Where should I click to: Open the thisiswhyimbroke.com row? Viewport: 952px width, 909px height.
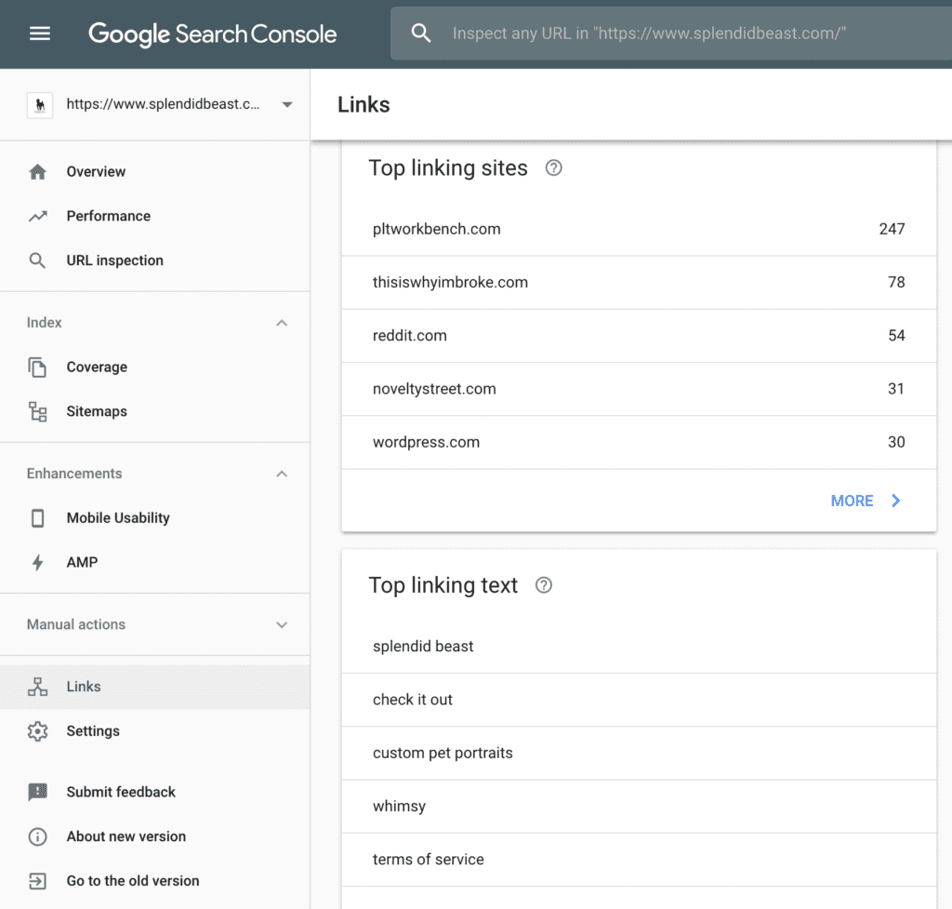(x=639, y=283)
